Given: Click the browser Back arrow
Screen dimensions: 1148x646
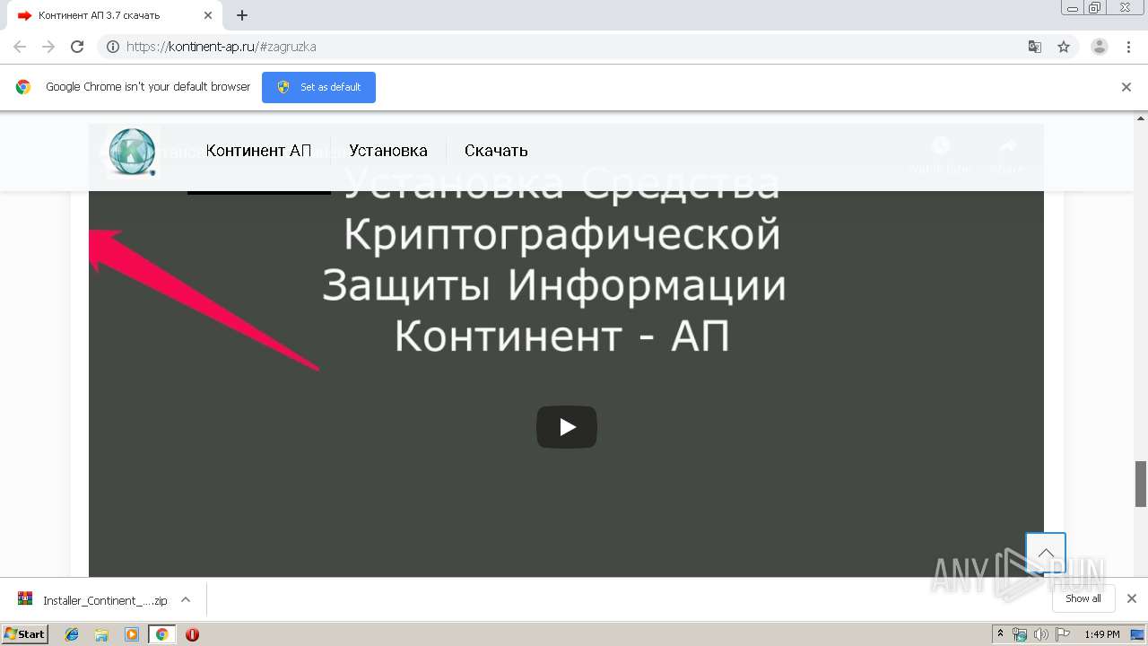Looking at the screenshot, I should click(x=20, y=47).
